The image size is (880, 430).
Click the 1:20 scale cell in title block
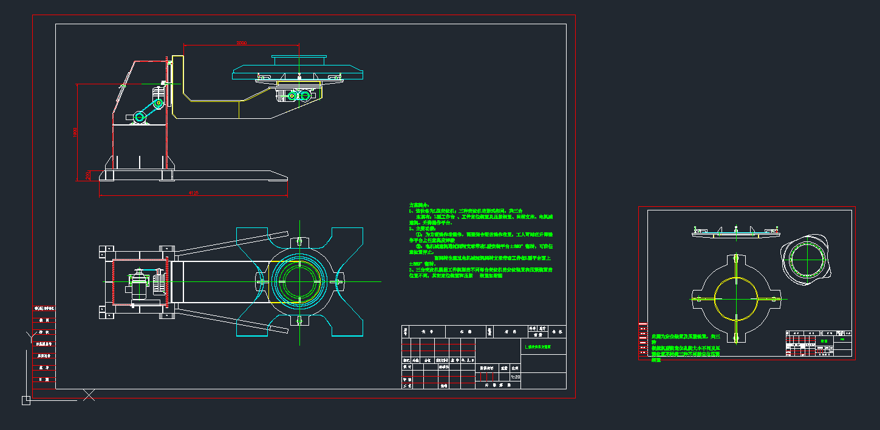(x=515, y=377)
